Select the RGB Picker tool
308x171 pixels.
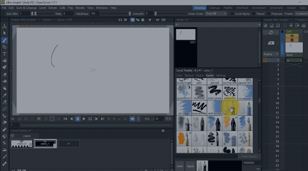[x=4, y=102]
